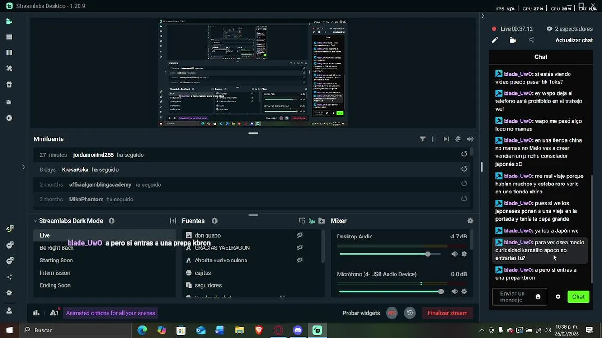Replay officialgamblingacademy follow alert

(464, 184)
